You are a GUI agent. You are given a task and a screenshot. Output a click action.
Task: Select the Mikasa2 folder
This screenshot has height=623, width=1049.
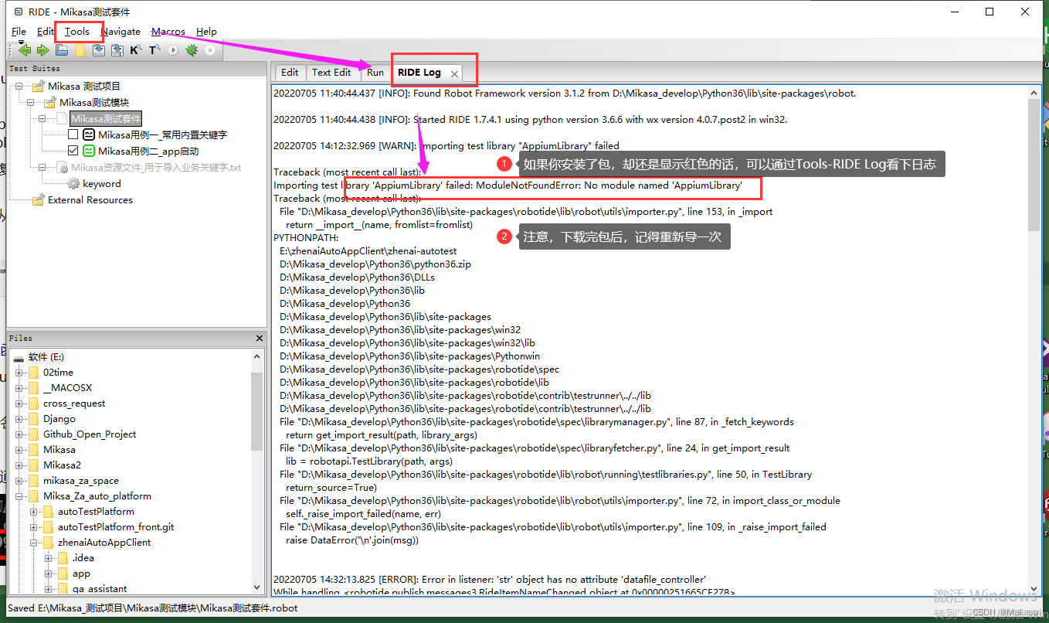62,465
